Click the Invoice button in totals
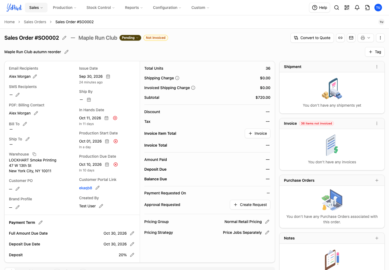Image resolution: width=389 pixels, height=270 pixels. pos(257,133)
